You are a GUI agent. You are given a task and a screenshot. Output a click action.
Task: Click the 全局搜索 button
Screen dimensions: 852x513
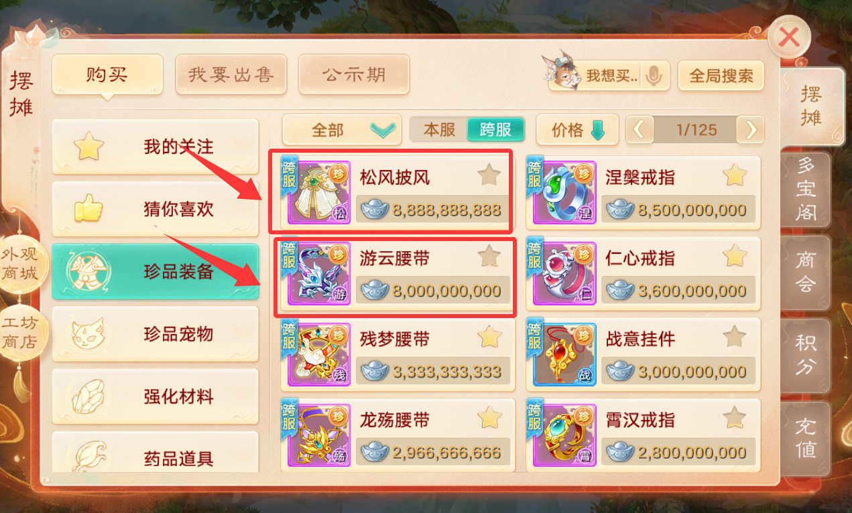click(x=721, y=76)
